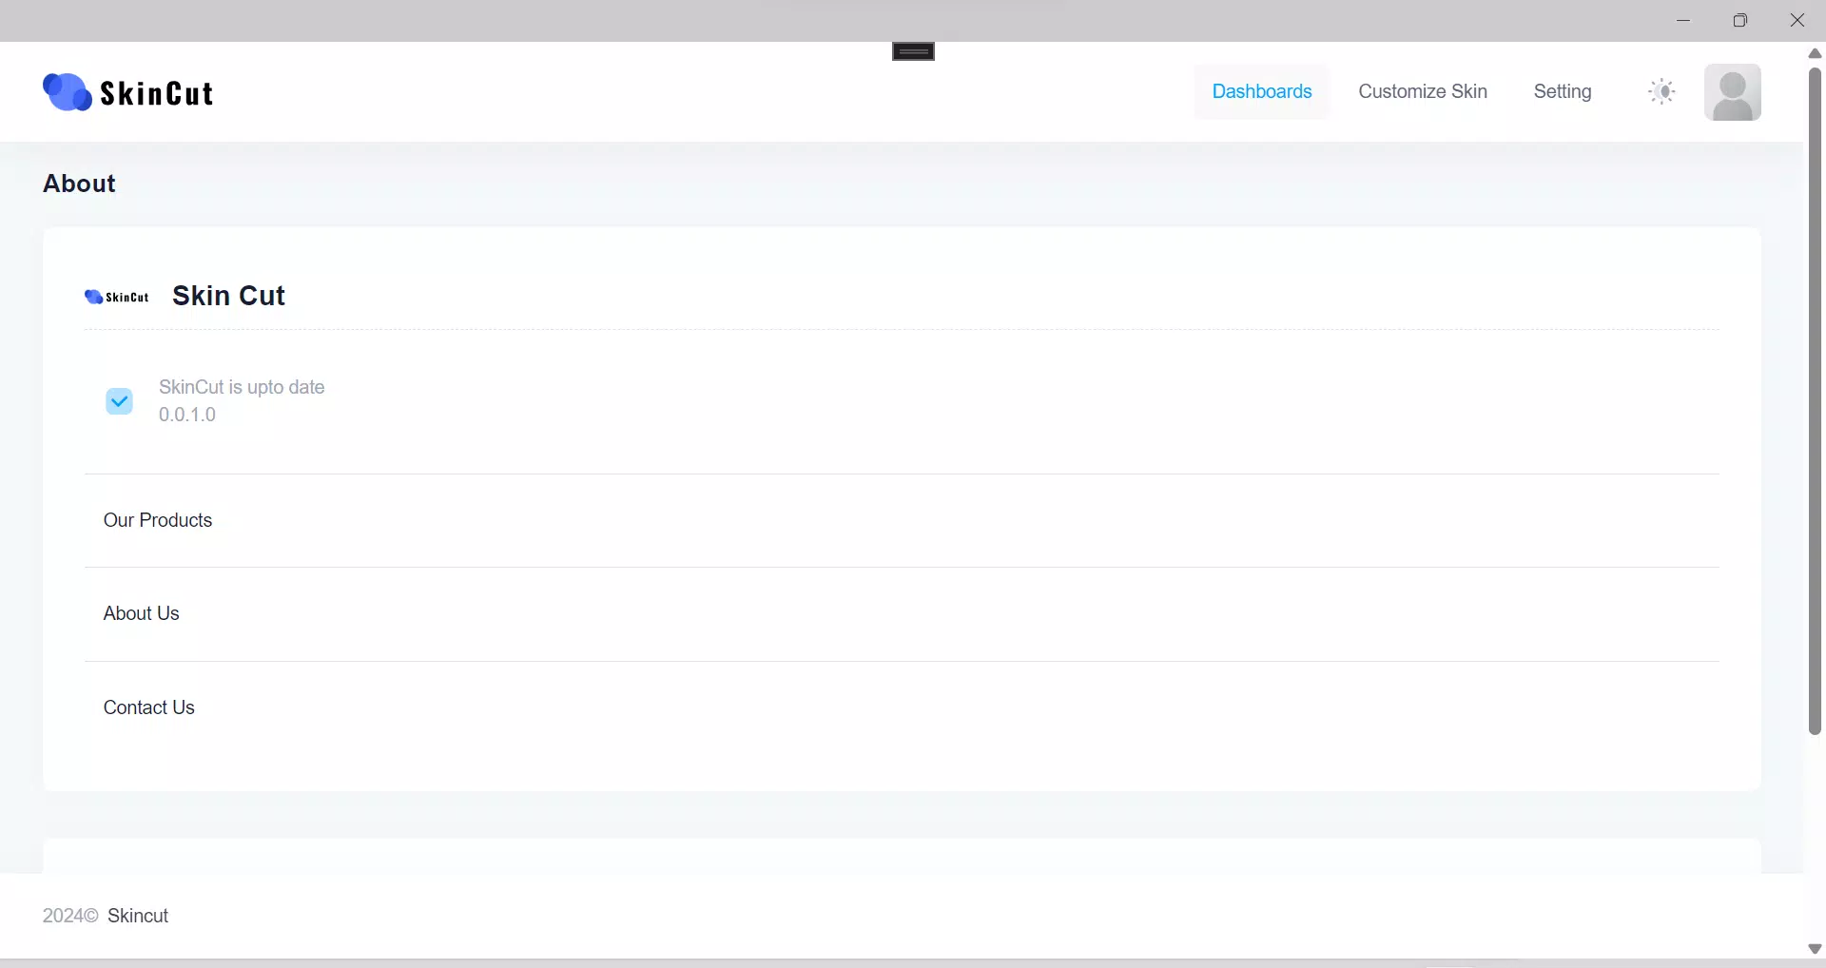Click the Skin Cut card title
This screenshot has height=968, width=1826.
(228, 296)
